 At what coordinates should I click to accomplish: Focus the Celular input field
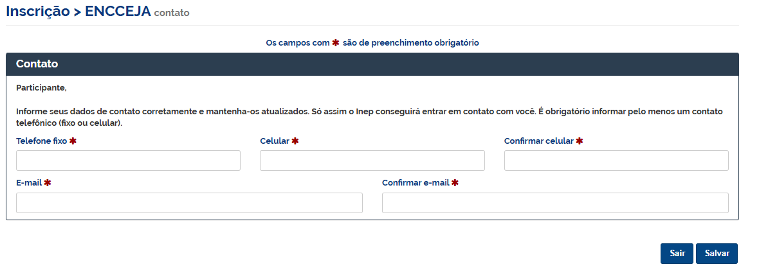372,161
